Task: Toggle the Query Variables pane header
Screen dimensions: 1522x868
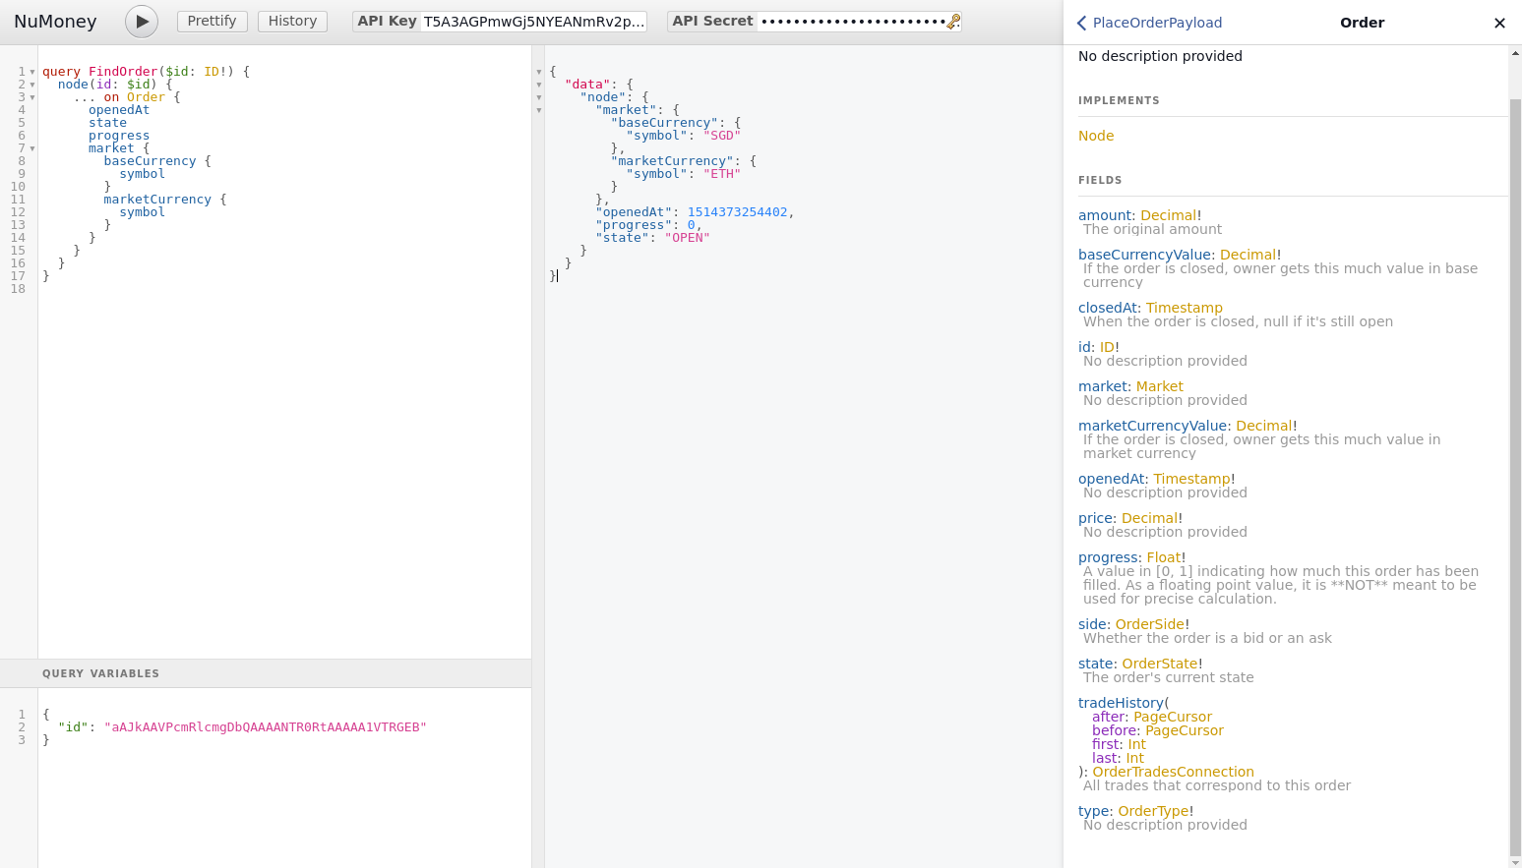Action: click(266, 673)
